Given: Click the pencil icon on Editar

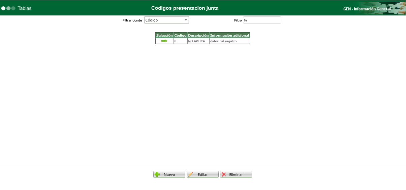Looking at the screenshot, I should coord(191,175).
